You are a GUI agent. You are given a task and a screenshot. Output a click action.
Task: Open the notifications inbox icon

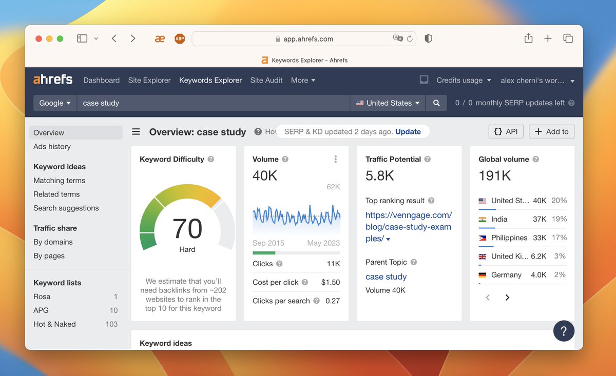(424, 80)
